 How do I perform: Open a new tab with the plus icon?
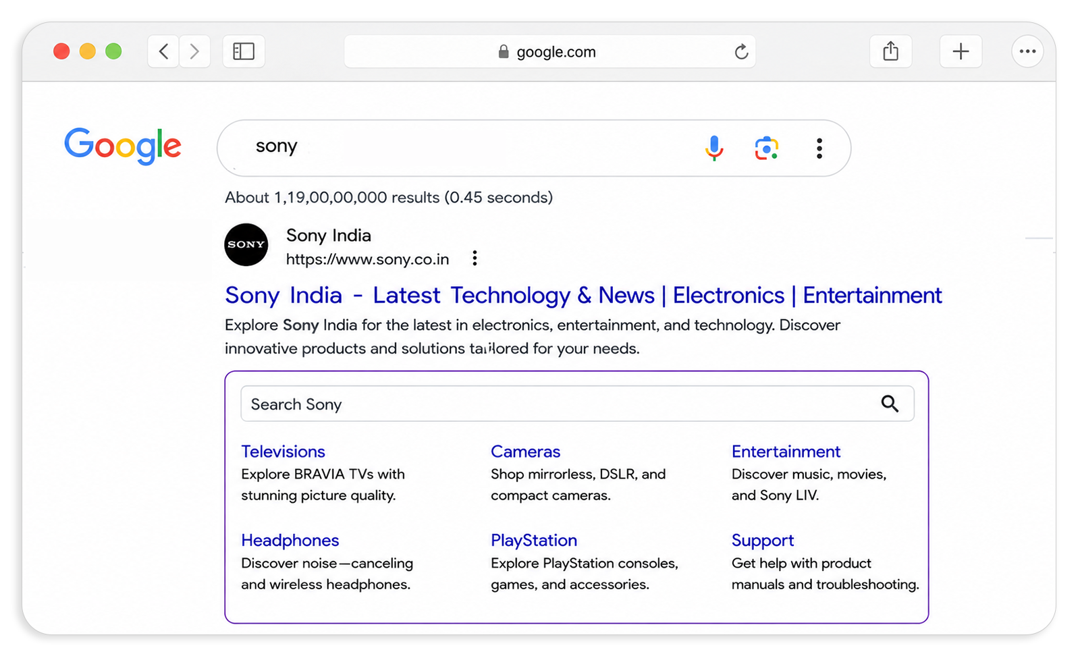pos(961,51)
